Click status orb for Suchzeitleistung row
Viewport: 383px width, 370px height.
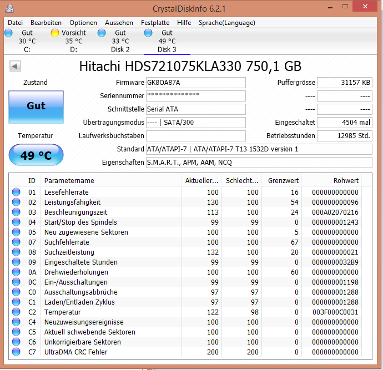[x=16, y=252]
